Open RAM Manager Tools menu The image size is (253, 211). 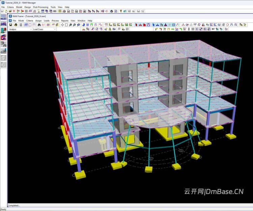point(53,7)
